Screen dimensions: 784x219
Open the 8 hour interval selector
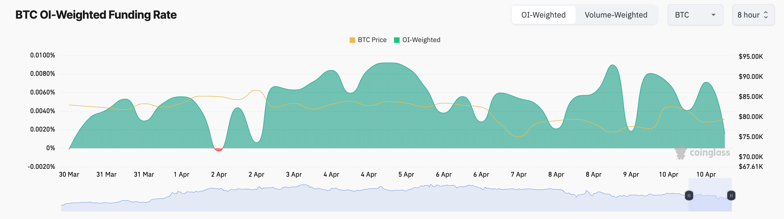pyautogui.click(x=753, y=15)
